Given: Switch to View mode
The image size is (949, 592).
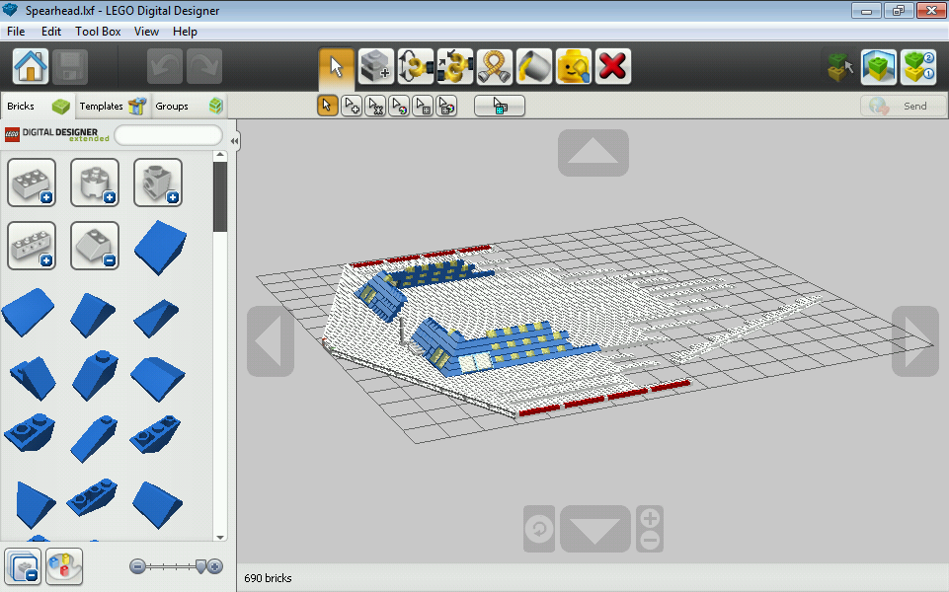Looking at the screenshot, I should [879, 66].
